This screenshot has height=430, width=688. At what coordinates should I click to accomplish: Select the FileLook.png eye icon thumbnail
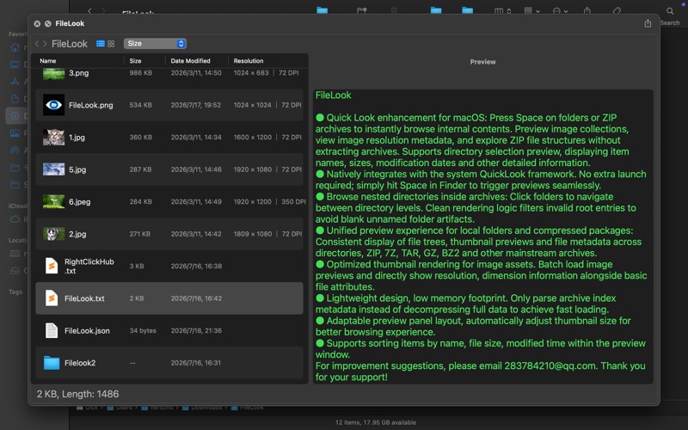tap(53, 105)
